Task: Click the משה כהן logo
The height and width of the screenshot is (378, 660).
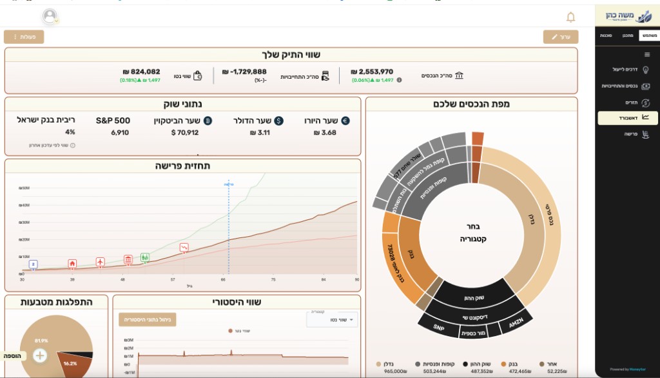Action: [628, 16]
